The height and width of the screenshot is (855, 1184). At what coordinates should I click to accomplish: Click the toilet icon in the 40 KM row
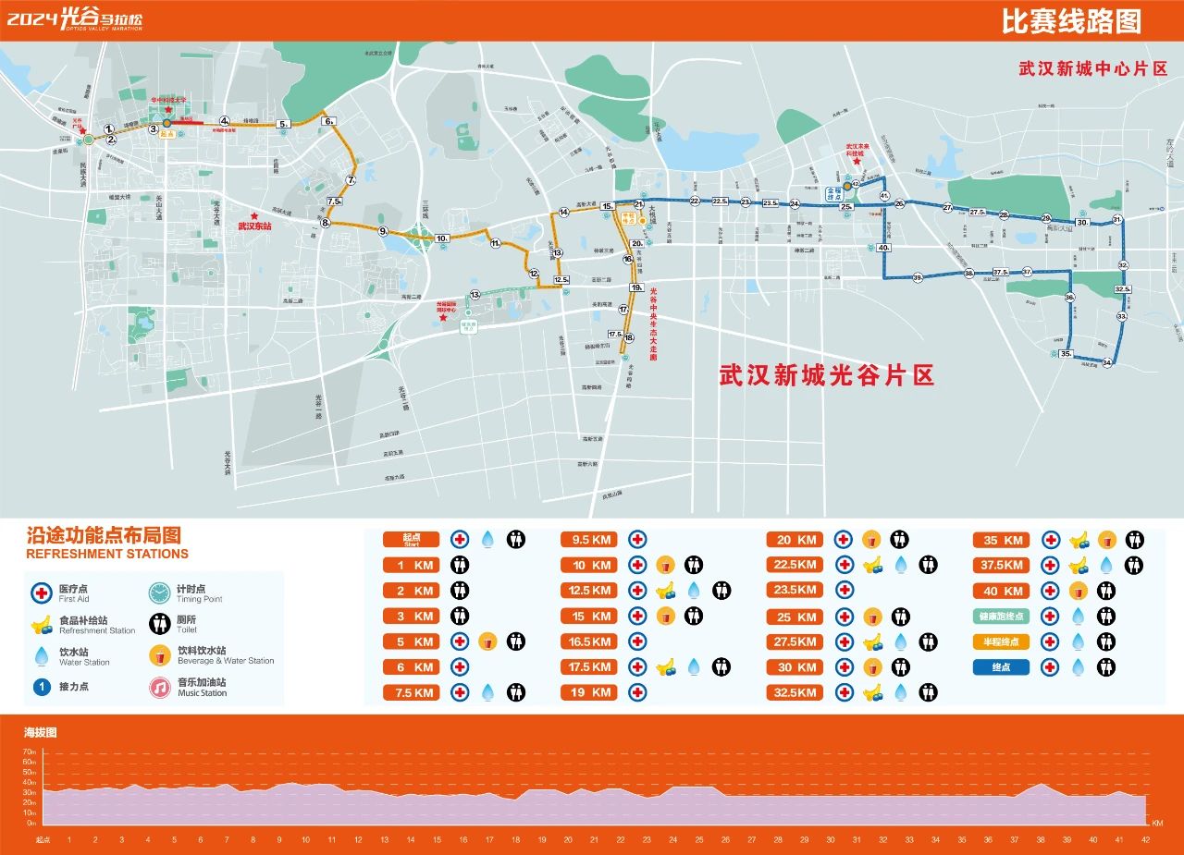click(x=1105, y=591)
